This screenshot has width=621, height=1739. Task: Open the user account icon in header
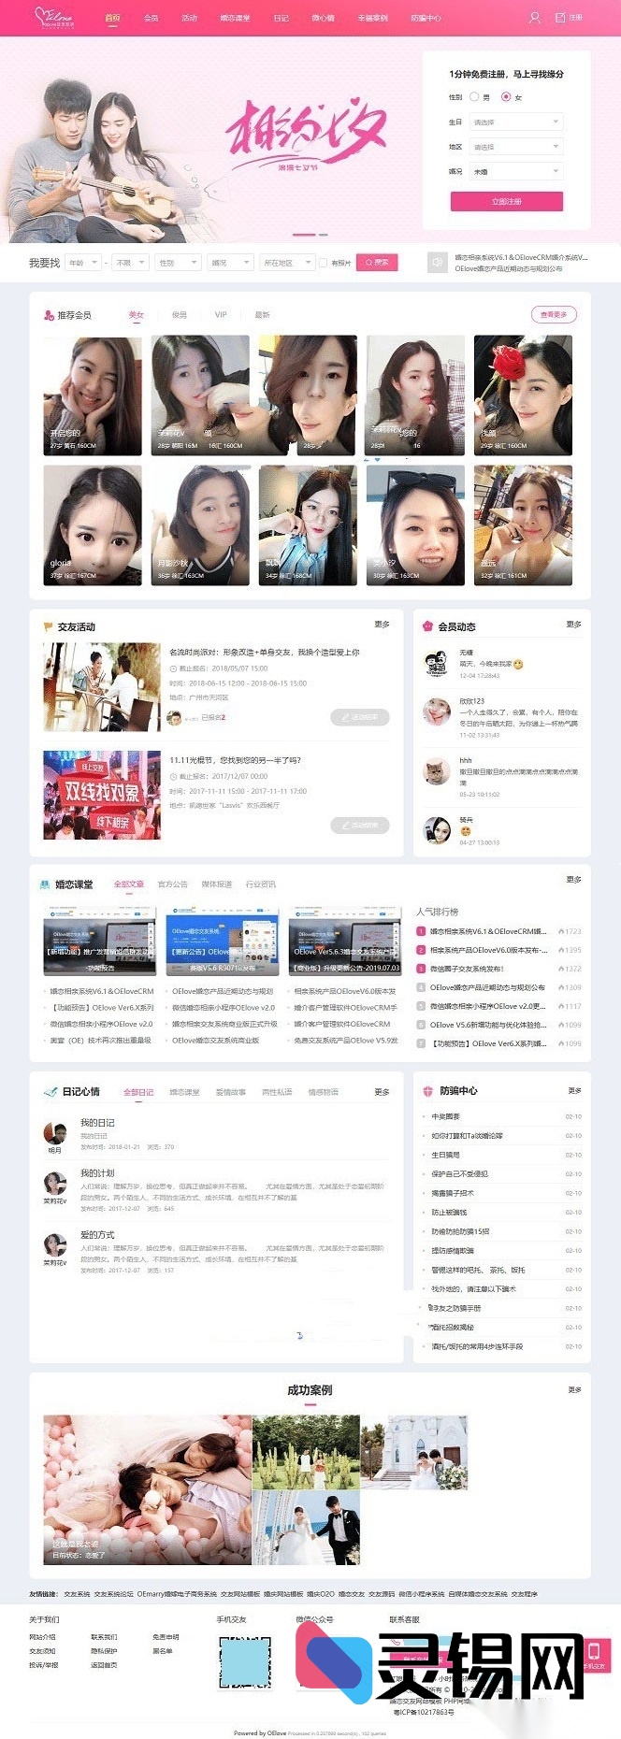pos(534,18)
